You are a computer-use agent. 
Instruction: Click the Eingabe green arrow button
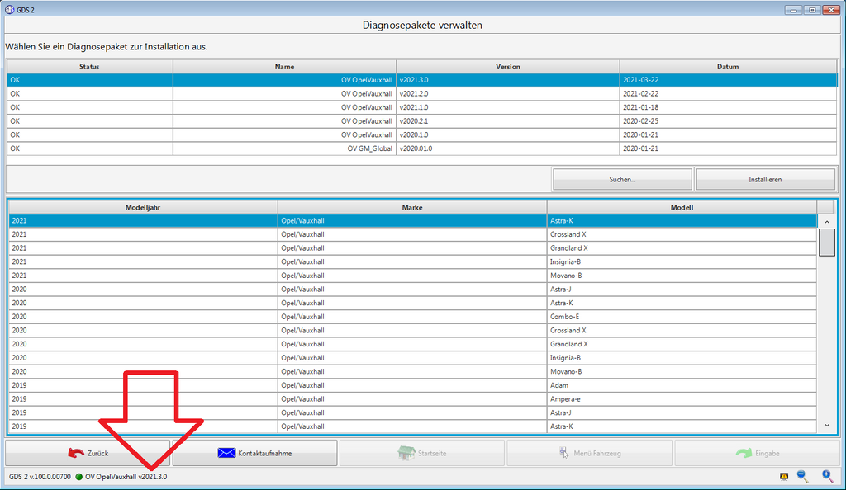point(757,453)
